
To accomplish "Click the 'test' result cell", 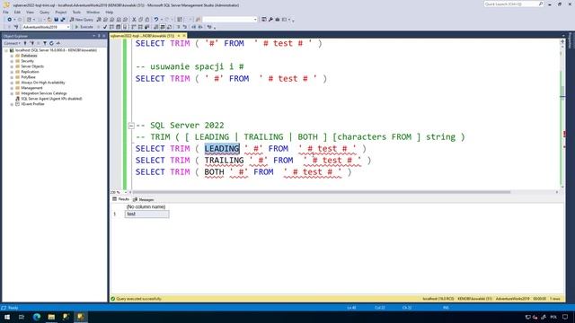I will [x=146, y=214].
